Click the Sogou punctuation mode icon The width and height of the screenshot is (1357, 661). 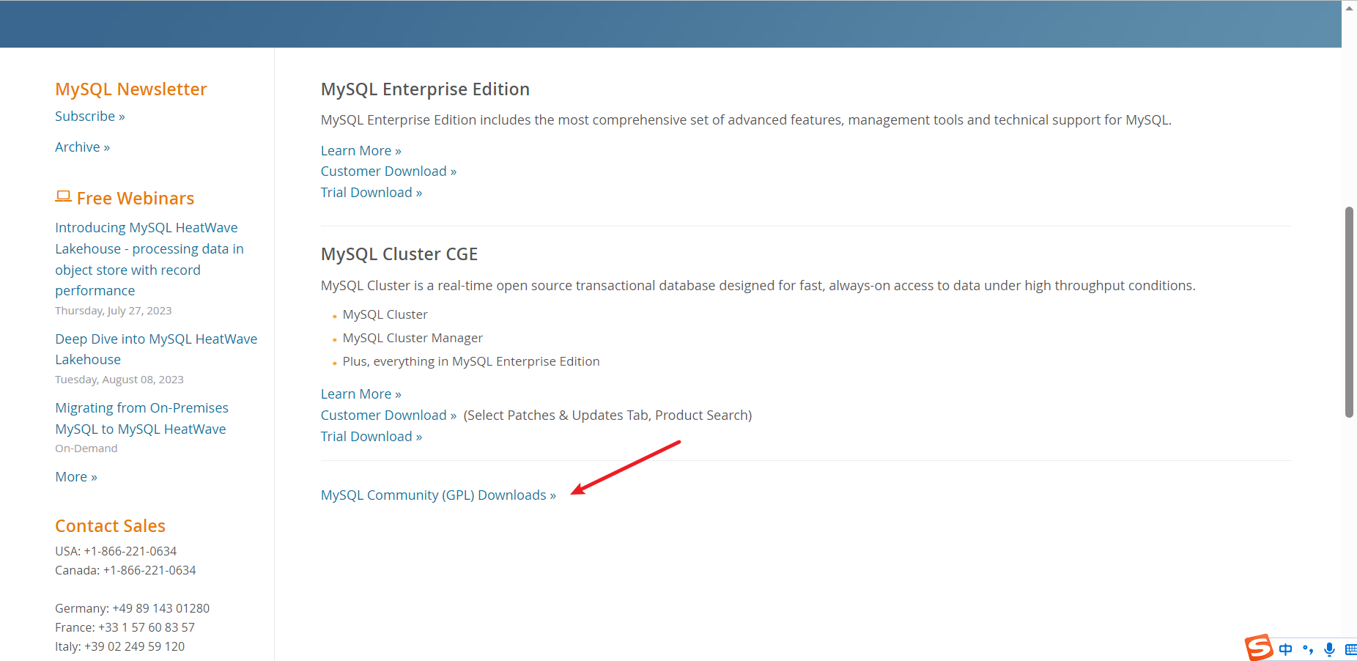(1308, 649)
